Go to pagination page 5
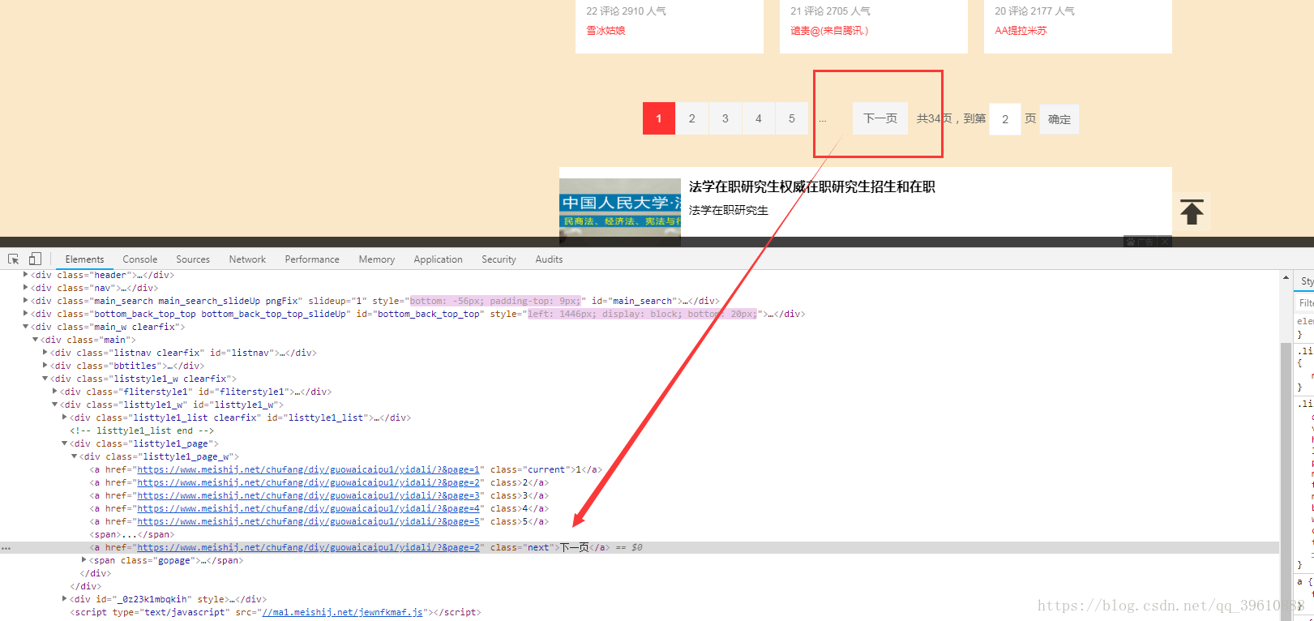 pyautogui.click(x=791, y=118)
